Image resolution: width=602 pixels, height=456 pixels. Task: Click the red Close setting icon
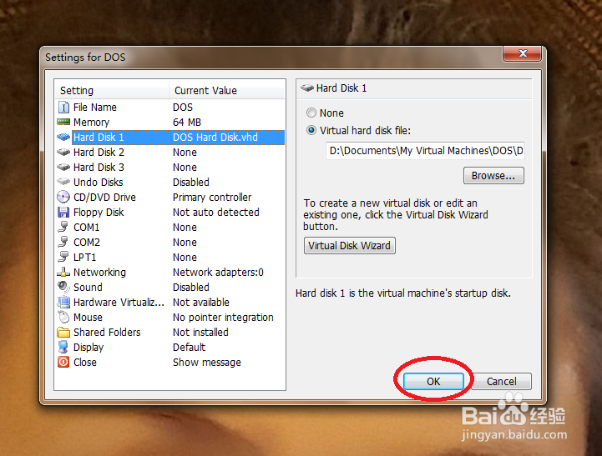point(63,362)
